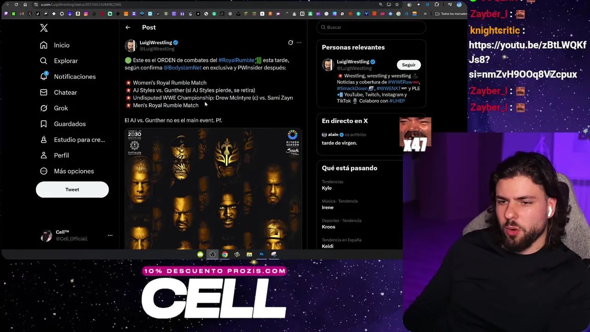Click the Post page heading
Screen dimensions: 590x332
[149, 28]
